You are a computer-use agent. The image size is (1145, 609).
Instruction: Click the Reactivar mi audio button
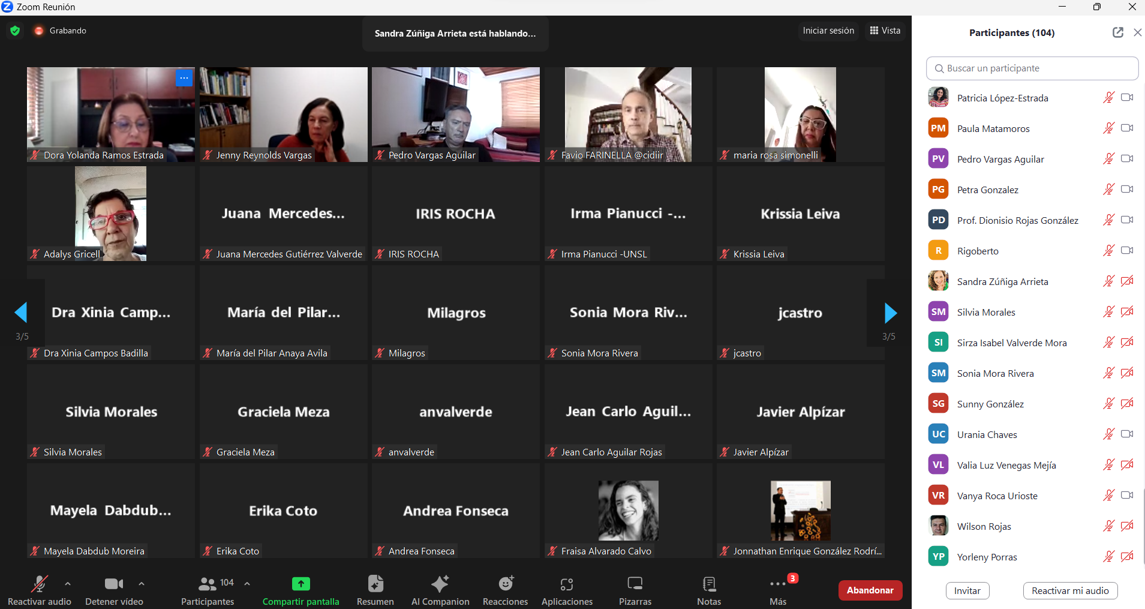pos(1070,590)
